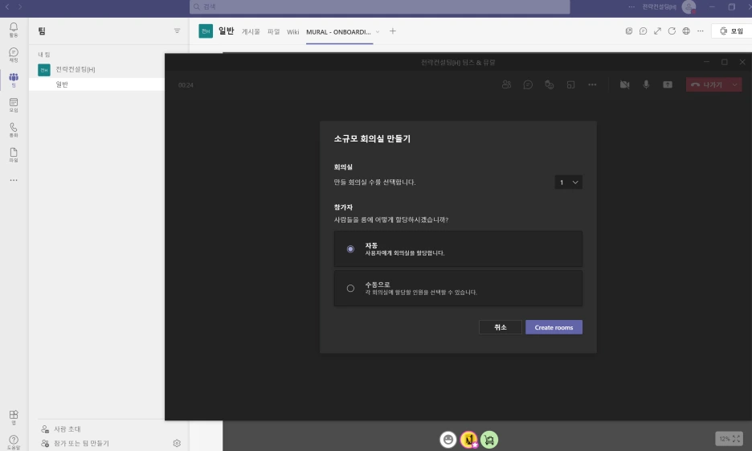
Task: Open Files from the left rail
Action: (x=14, y=155)
